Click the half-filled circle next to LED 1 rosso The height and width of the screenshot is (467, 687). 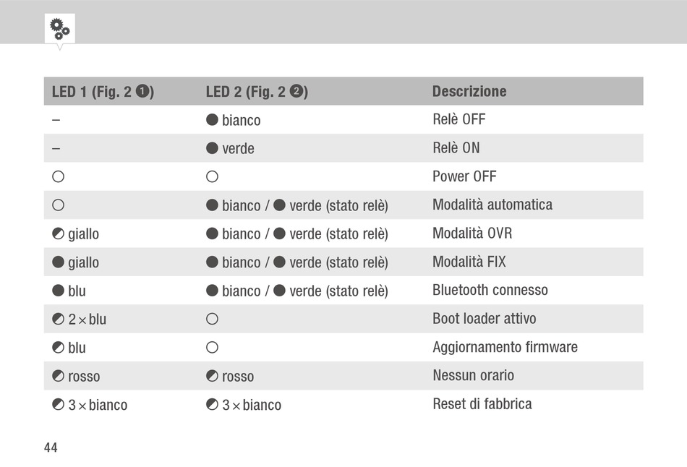click(x=58, y=376)
